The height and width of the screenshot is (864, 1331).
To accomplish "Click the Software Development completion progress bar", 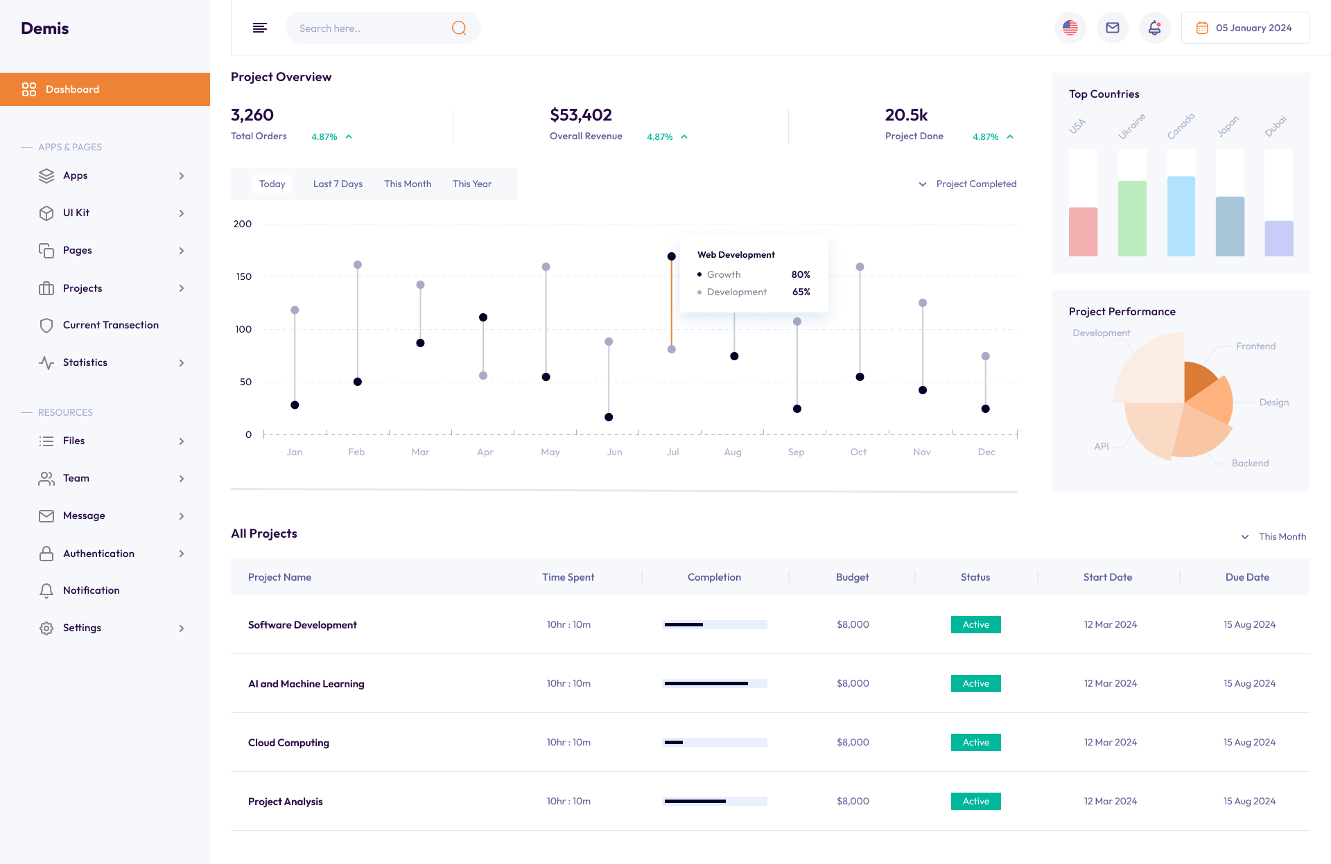I will click(715, 624).
